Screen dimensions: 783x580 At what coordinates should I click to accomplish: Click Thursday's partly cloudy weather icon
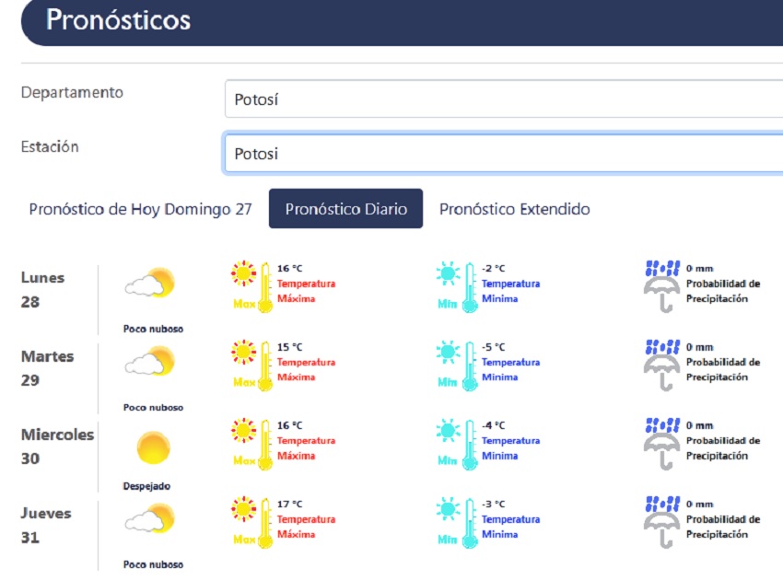pyautogui.click(x=150, y=518)
